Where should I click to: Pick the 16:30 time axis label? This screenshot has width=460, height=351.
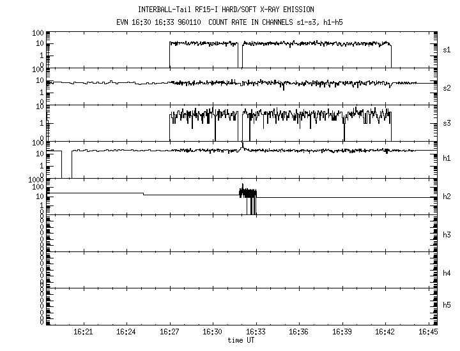click(213, 332)
